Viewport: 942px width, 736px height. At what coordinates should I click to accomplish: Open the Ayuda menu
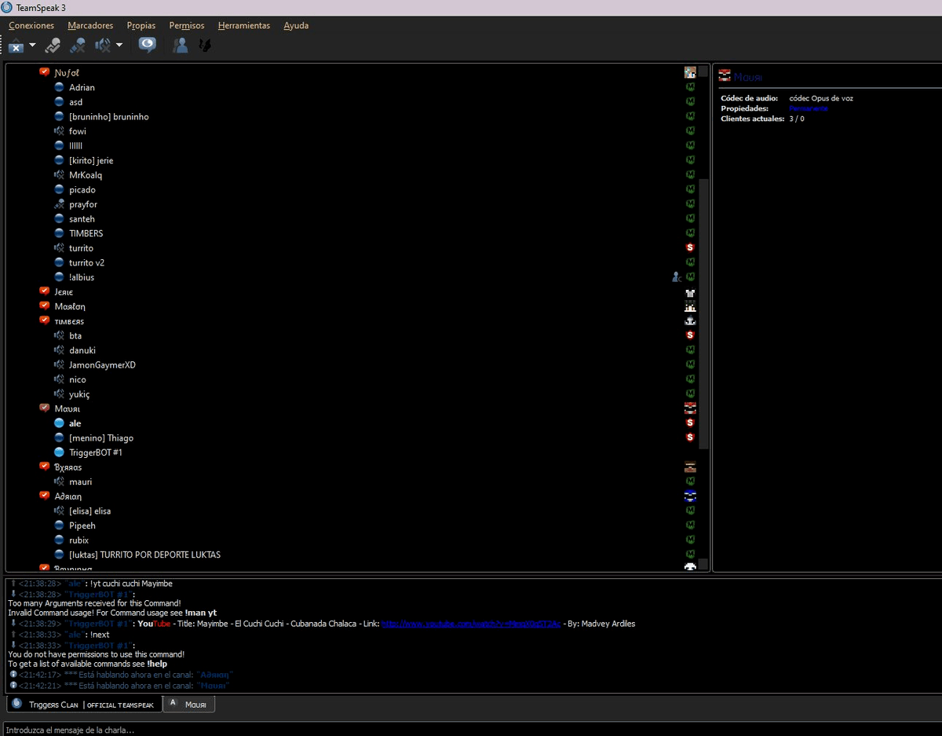click(x=296, y=25)
